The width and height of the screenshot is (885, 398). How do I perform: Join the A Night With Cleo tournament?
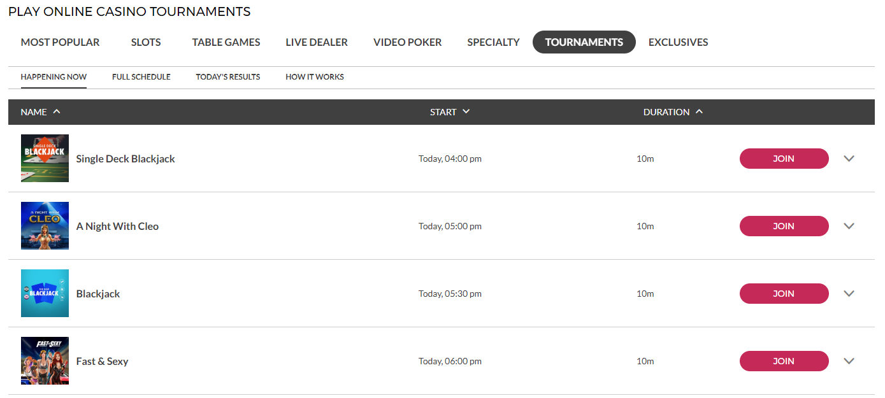click(x=784, y=226)
